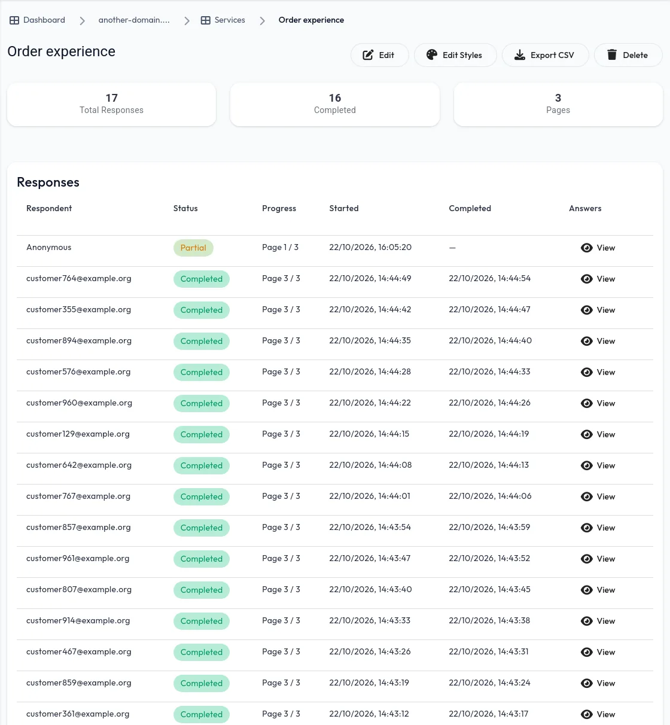
Task: Click customer642@example.org email cell
Action: pyautogui.click(x=79, y=465)
